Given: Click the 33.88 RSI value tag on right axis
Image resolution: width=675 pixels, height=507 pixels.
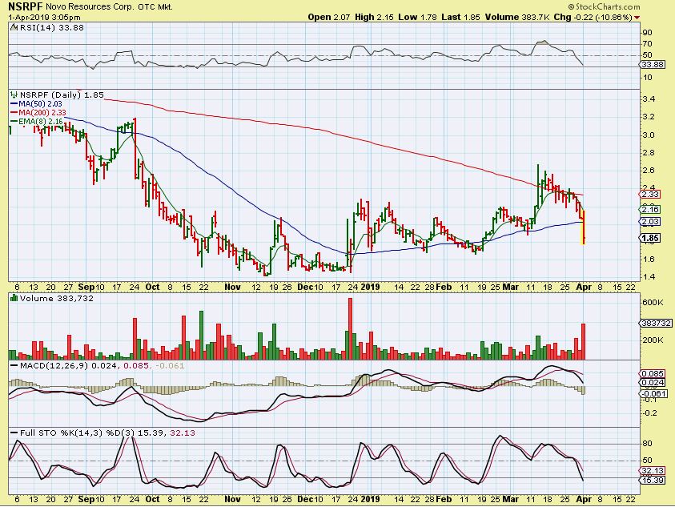Looking at the screenshot, I should pyautogui.click(x=653, y=65).
